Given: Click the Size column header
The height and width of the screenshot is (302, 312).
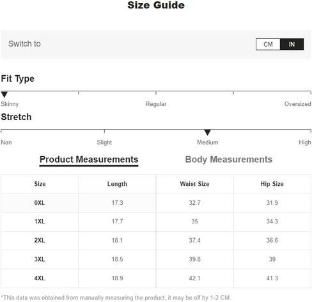Looking at the screenshot, I should [x=40, y=184].
